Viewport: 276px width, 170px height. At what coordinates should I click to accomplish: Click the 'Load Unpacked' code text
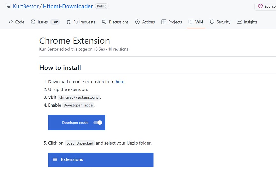pos(80,143)
